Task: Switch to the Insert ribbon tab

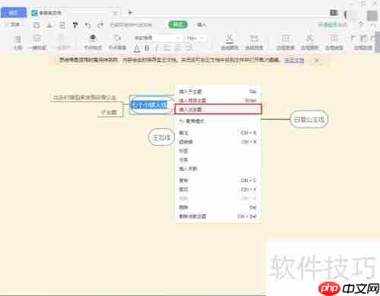Action: [201, 25]
